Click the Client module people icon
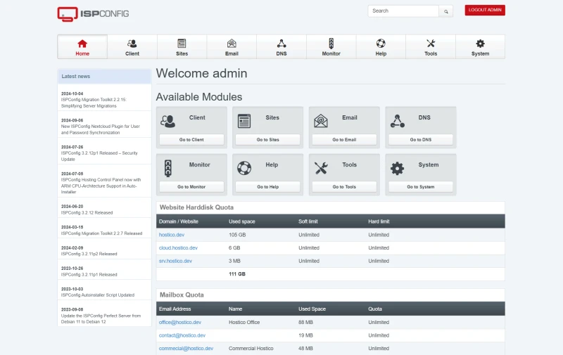The width and height of the screenshot is (563, 355). click(x=167, y=121)
